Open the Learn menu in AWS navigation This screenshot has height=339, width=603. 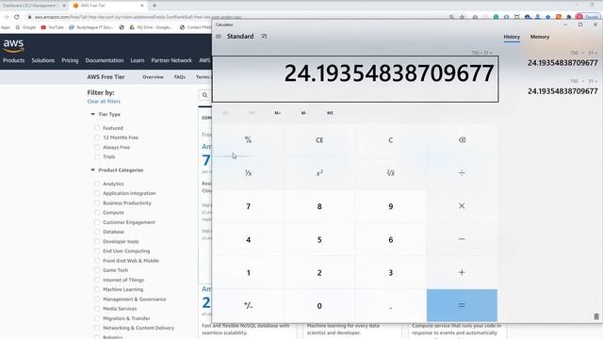pyautogui.click(x=138, y=60)
